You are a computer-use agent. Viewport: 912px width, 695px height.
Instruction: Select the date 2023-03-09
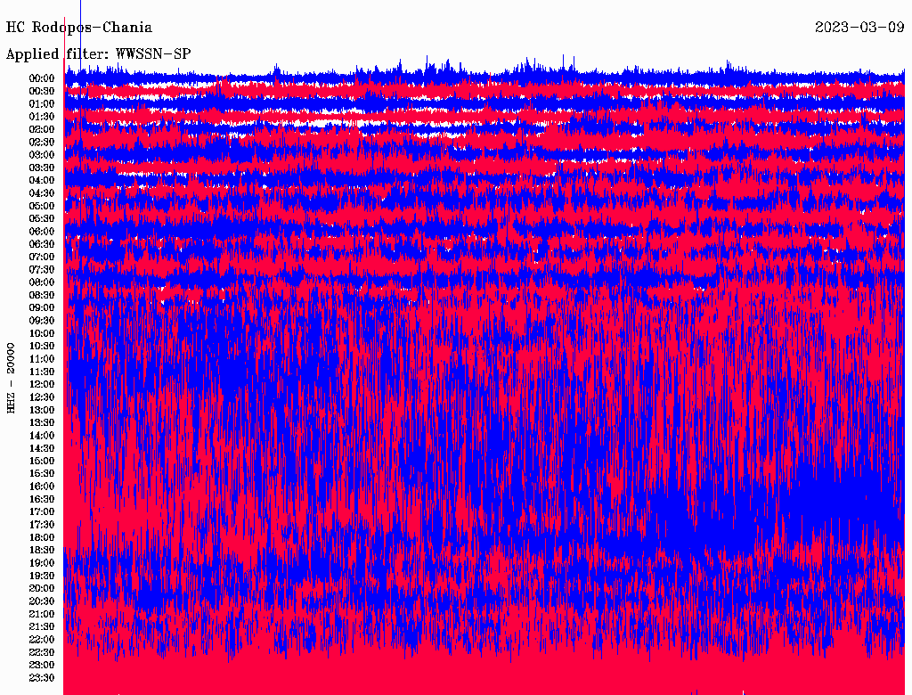tap(859, 27)
